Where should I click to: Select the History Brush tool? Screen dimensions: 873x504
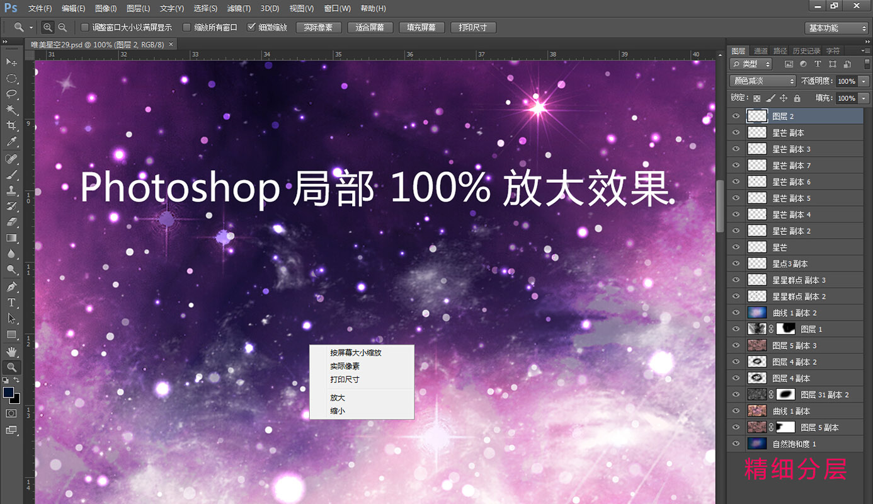(11, 206)
